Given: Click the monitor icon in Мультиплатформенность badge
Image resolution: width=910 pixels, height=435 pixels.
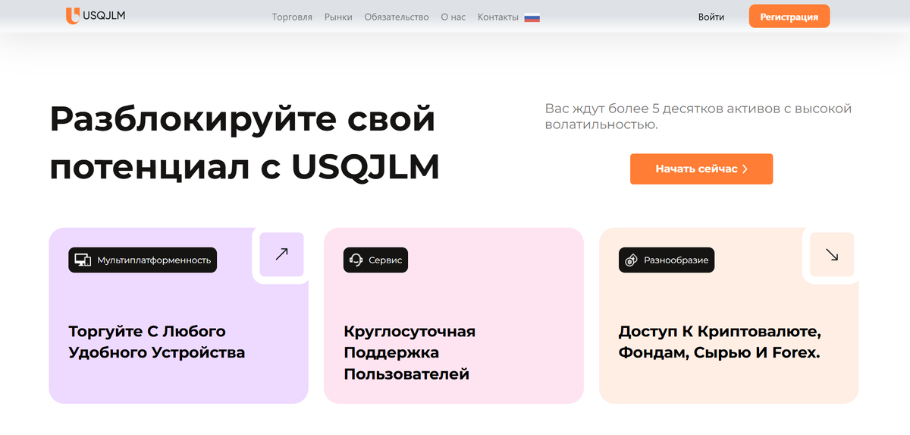Looking at the screenshot, I should 83,260.
